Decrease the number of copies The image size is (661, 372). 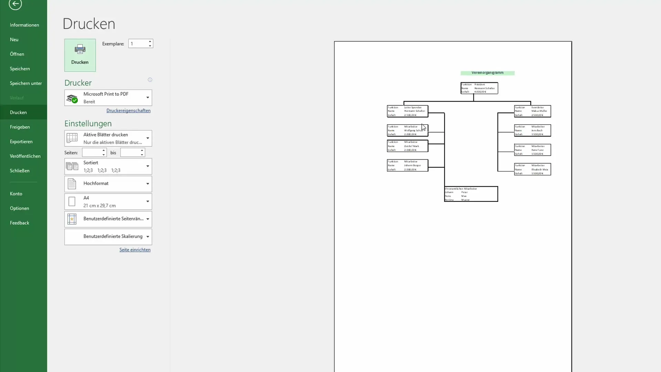(150, 45)
